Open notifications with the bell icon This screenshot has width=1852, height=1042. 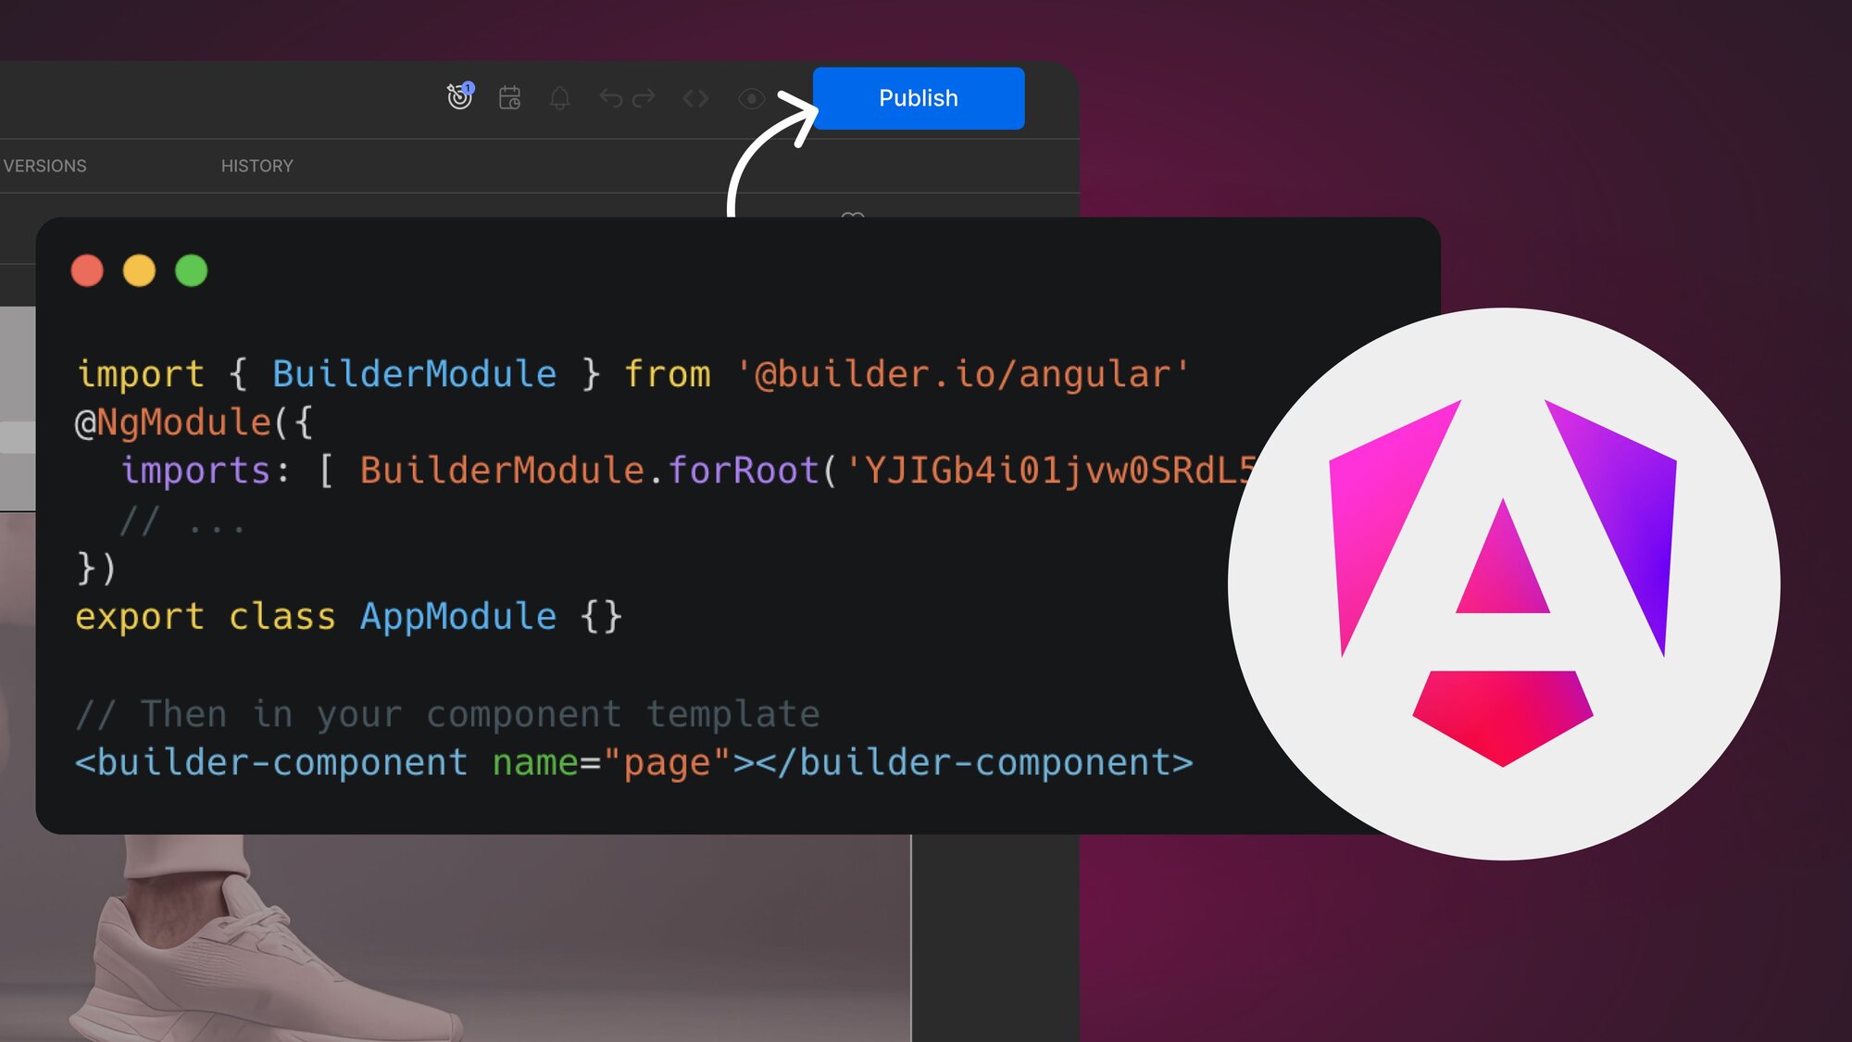559,97
